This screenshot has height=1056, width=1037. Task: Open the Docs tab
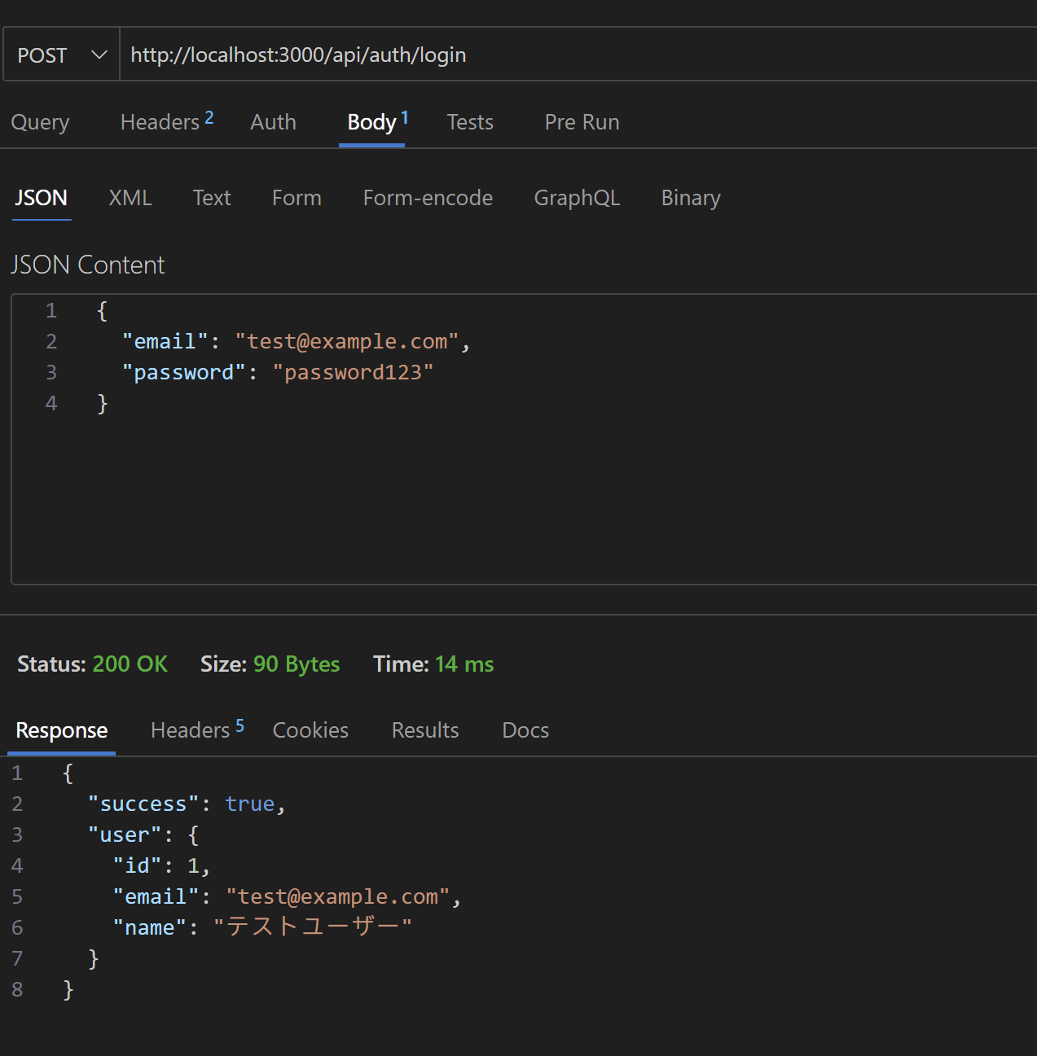pyautogui.click(x=525, y=730)
